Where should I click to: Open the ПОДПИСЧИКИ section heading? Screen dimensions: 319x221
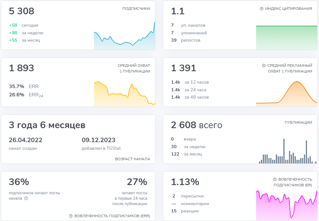[x=136, y=9]
